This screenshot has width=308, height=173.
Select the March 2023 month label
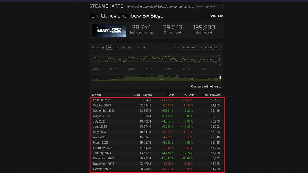coord(101,143)
